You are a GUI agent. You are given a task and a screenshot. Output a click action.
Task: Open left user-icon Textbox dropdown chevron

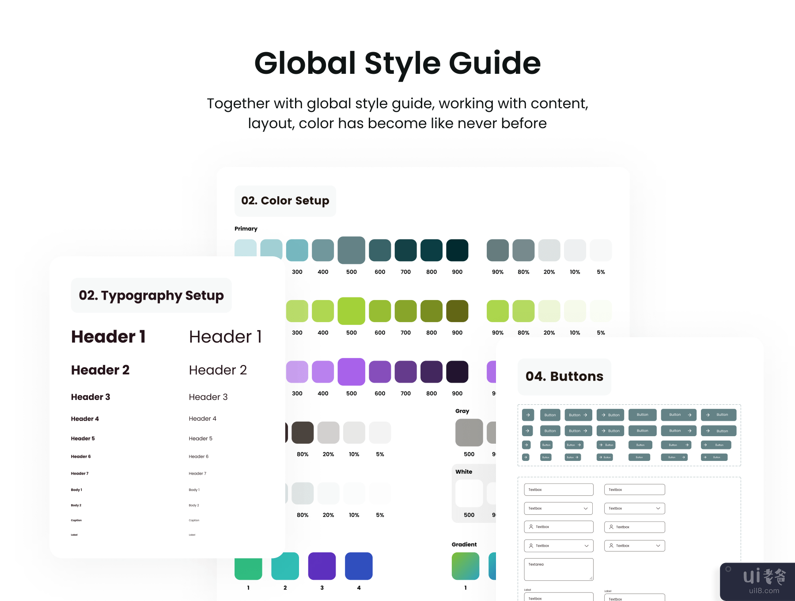tap(586, 546)
